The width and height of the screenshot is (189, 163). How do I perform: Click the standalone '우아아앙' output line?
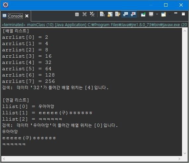pyautogui.click(x=10, y=132)
